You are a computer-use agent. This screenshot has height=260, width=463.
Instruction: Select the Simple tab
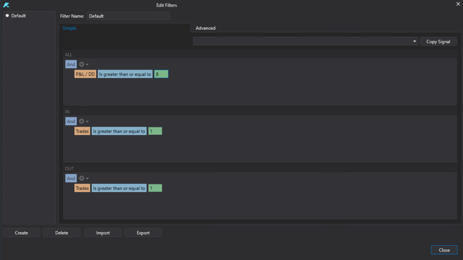click(69, 28)
